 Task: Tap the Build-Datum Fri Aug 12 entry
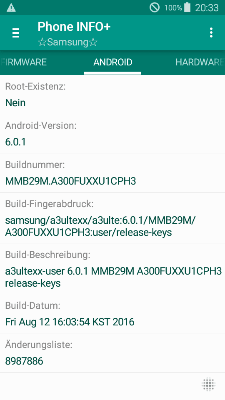click(112, 313)
